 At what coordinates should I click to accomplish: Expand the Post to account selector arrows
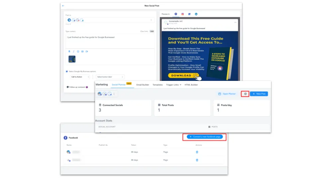click(151, 20)
